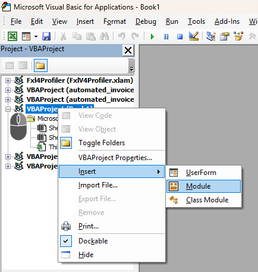Toggle Design Mode toolbar icon
The image size is (258, 272).
pyautogui.click(x=194, y=36)
